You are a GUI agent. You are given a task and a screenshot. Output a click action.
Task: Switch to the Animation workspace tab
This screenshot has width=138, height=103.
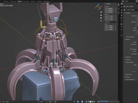point(6,1)
